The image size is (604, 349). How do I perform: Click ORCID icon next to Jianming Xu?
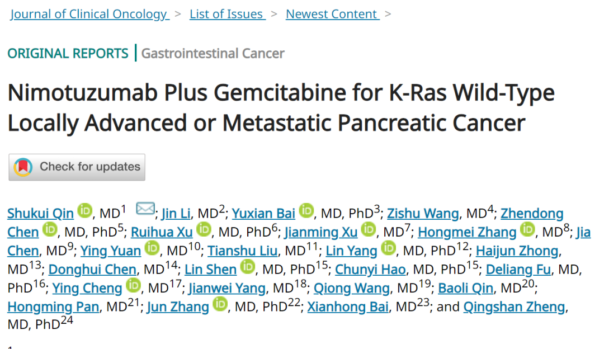[x=369, y=230]
